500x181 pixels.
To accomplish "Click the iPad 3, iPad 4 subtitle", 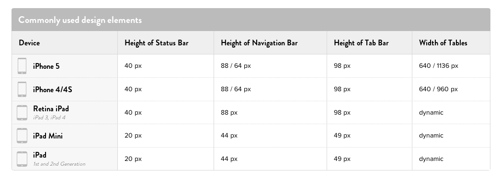I will pyautogui.click(x=49, y=117).
